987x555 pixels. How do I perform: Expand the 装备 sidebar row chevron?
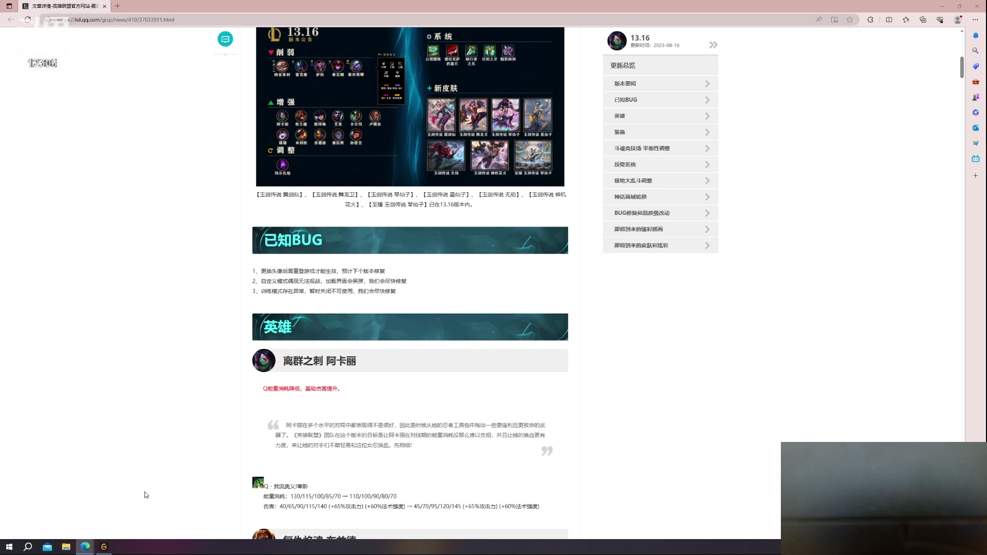coord(707,132)
